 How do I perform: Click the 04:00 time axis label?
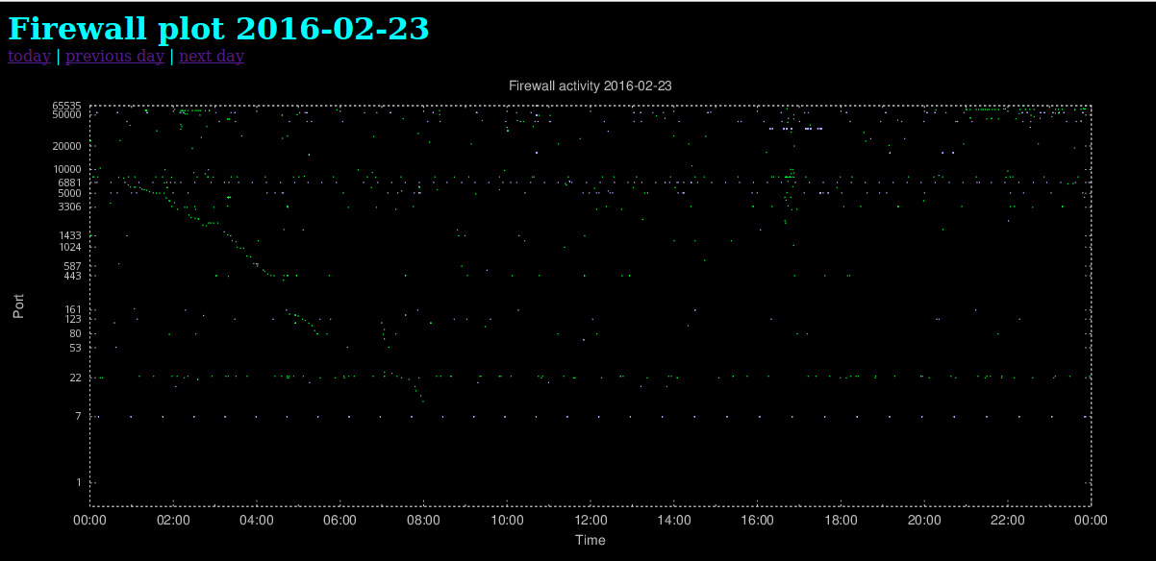coord(257,520)
